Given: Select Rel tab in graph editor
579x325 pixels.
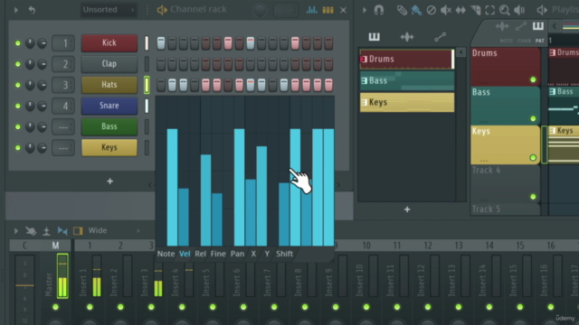Looking at the screenshot, I should coord(200,254).
